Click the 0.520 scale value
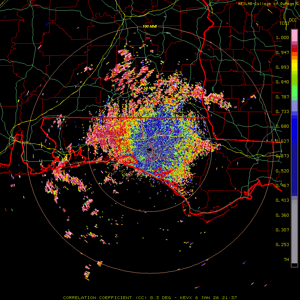Viewport: 300px width, 300px height. click(x=282, y=171)
